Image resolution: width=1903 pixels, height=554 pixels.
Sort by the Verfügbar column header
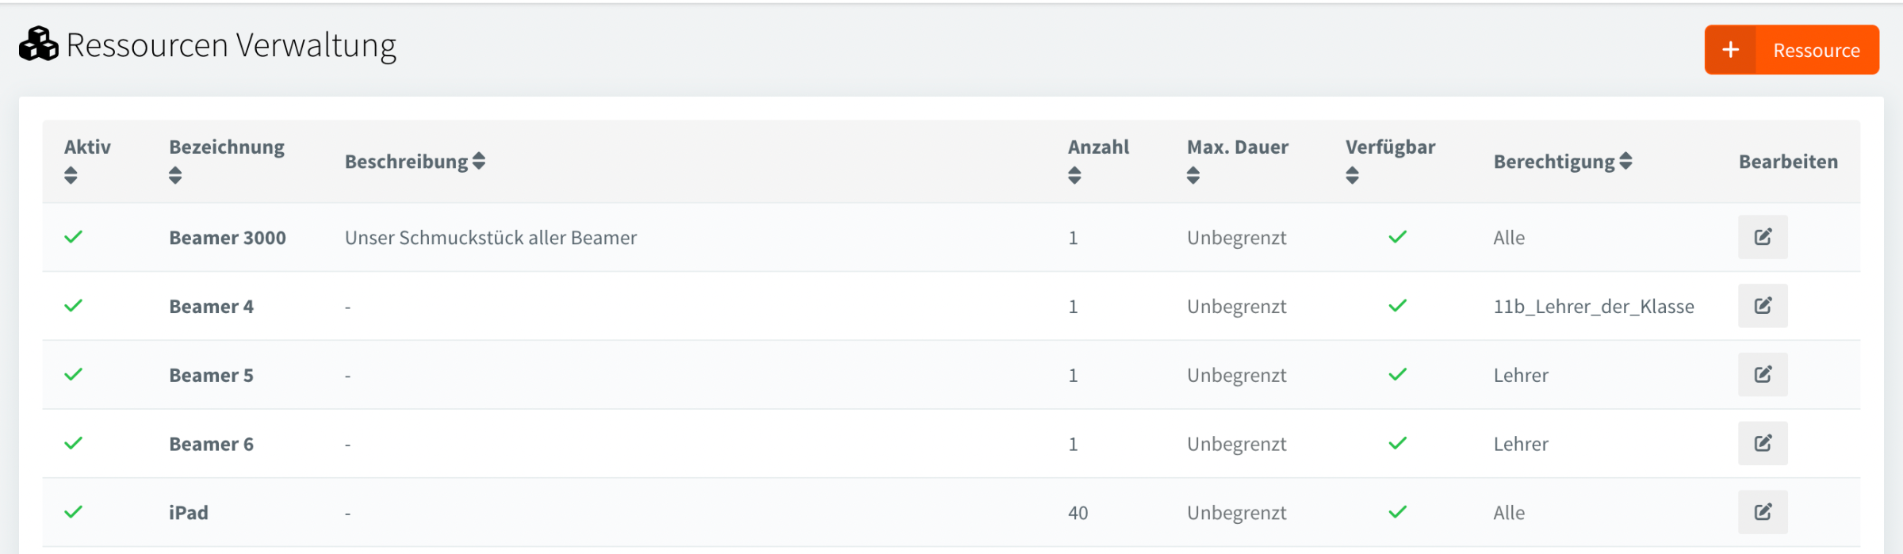tap(1352, 175)
